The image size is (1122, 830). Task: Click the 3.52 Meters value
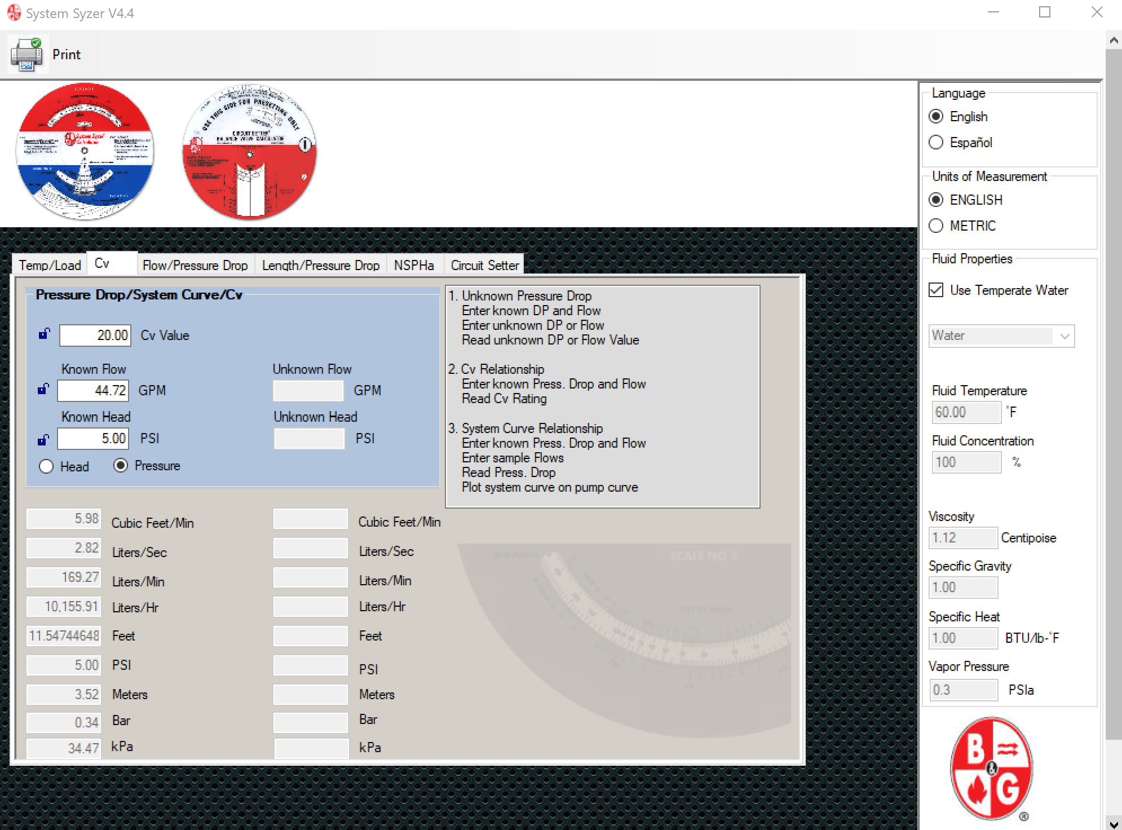point(64,695)
